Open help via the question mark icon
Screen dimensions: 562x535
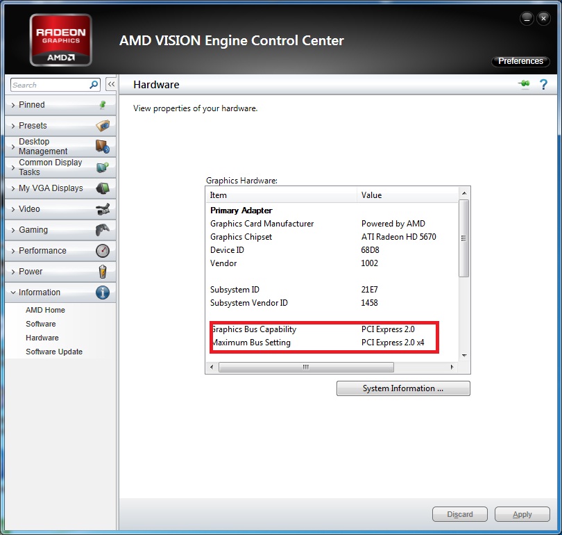point(543,84)
